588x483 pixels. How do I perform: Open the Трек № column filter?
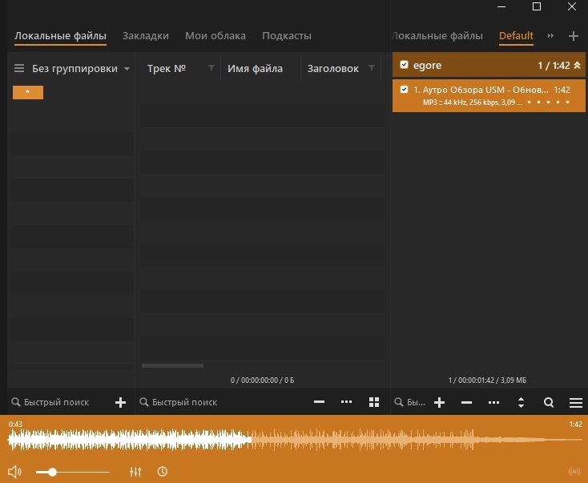pos(211,67)
